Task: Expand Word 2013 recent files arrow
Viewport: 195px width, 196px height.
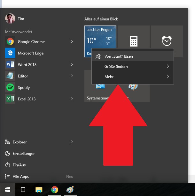Action: point(72,65)
